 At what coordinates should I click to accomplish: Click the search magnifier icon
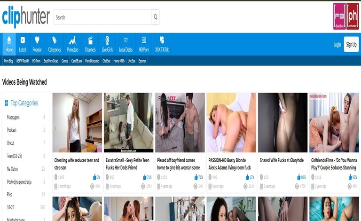click(155, 17)
